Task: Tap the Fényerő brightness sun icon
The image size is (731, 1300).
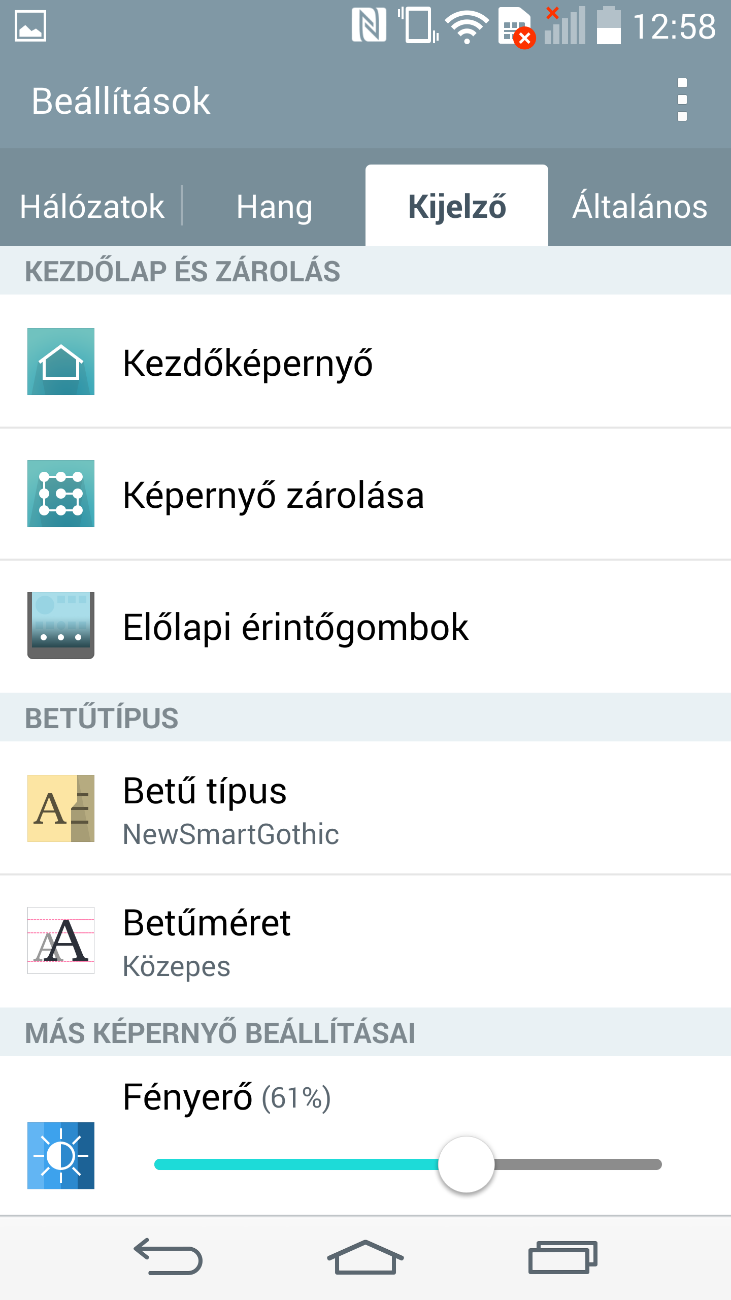Action: (x=61, y=1156)
